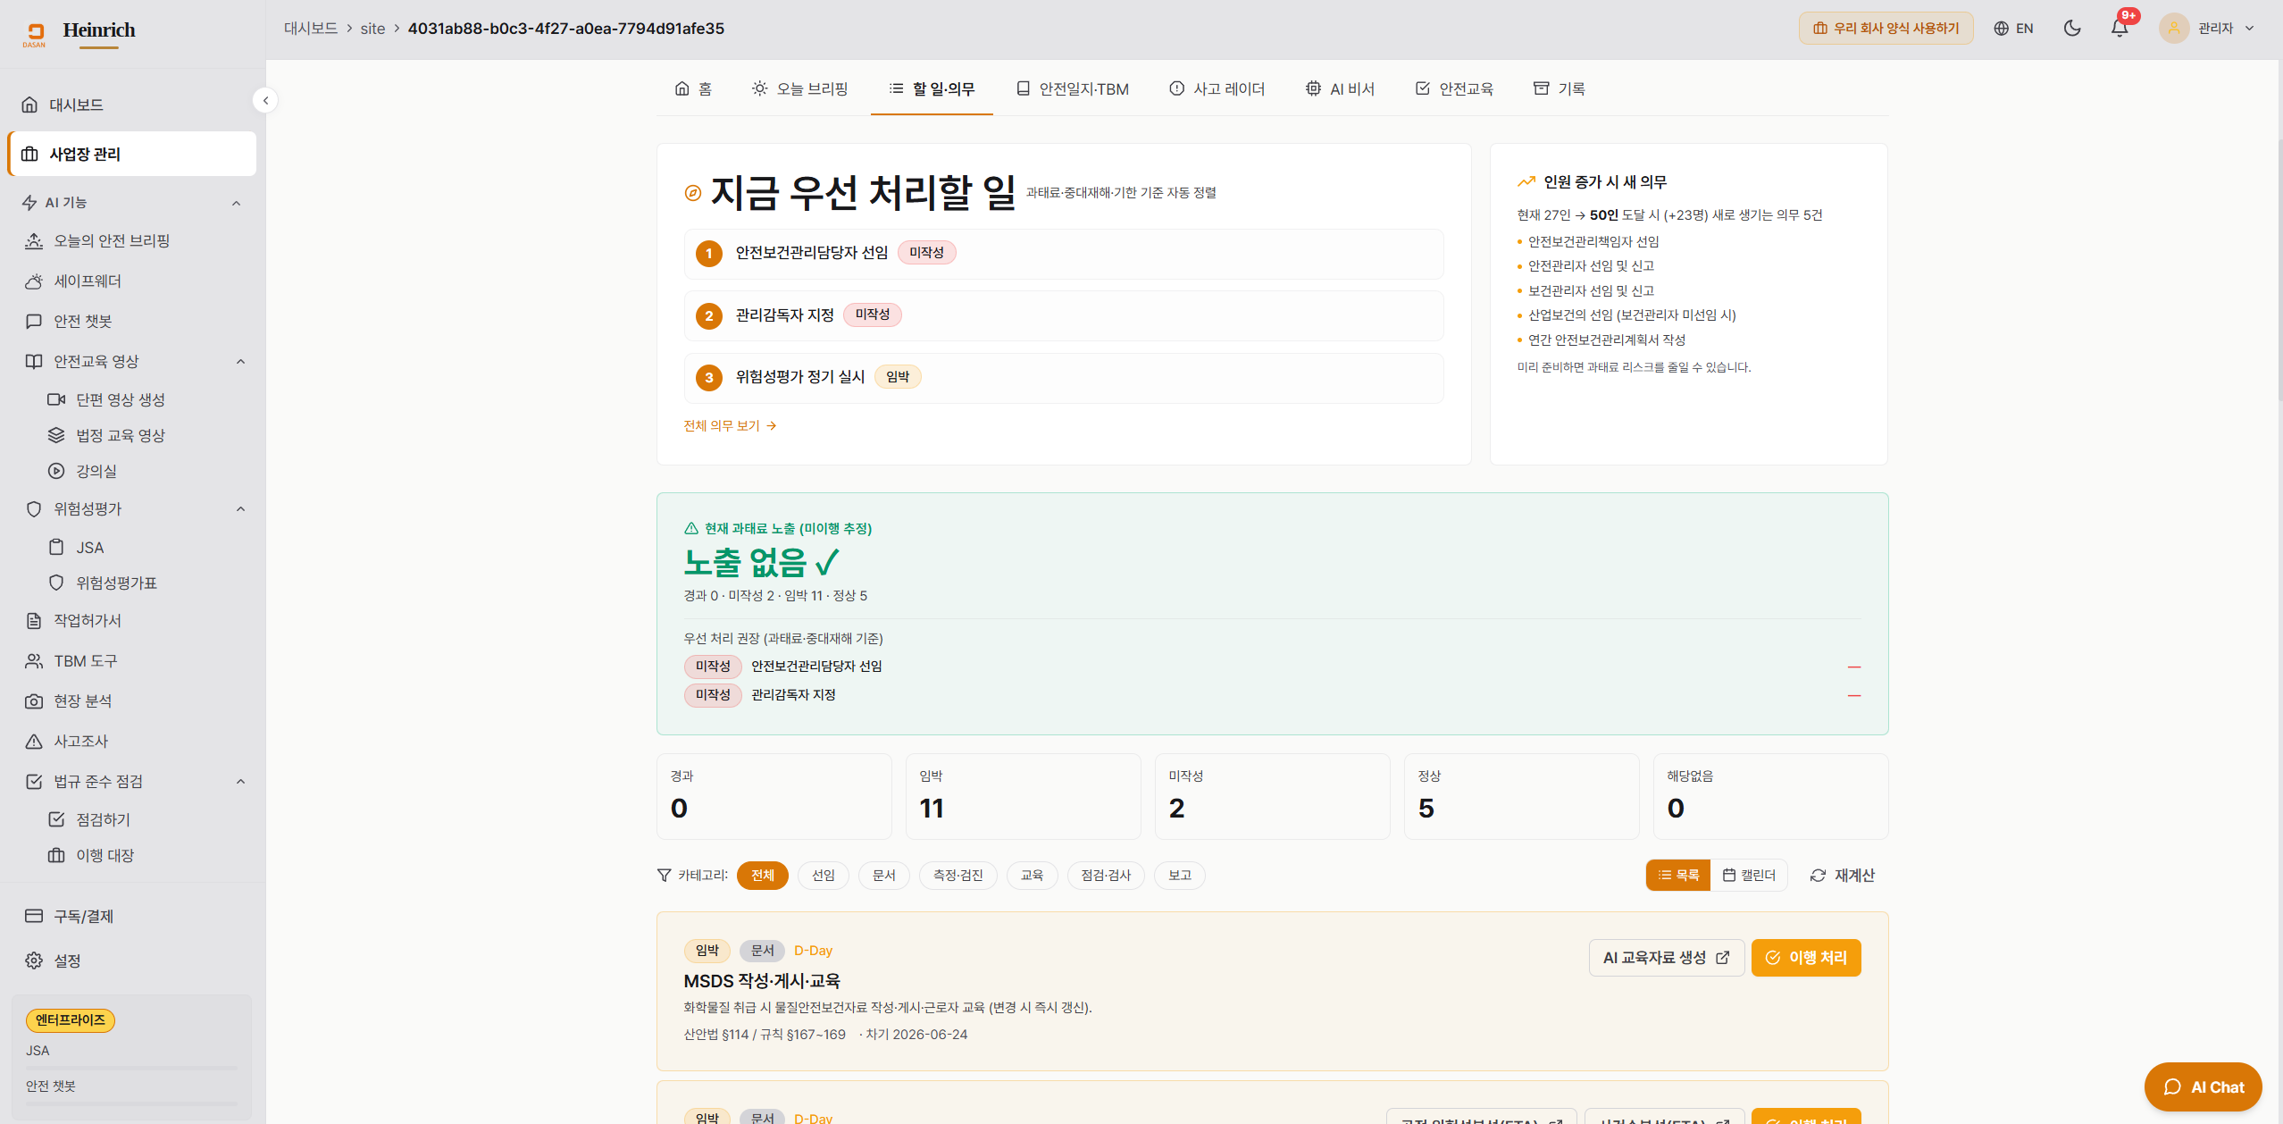Open the 관리자 user menu
Viewport: 2283px width, 1124px height.
pyautogui.click(x=2207, y=29)
